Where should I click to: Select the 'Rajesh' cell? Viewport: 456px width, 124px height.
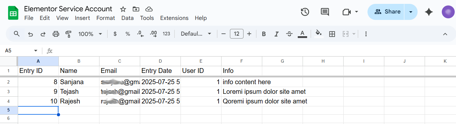[79, 102]
